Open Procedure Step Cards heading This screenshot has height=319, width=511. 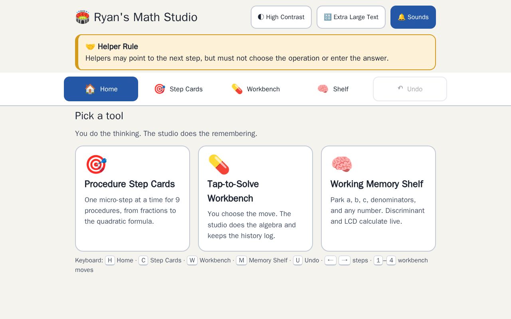[x=130, y=184]
